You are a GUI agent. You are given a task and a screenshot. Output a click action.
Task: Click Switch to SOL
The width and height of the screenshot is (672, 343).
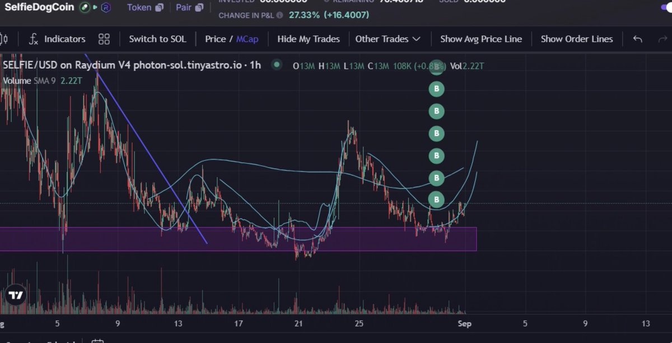coord(157,39)
